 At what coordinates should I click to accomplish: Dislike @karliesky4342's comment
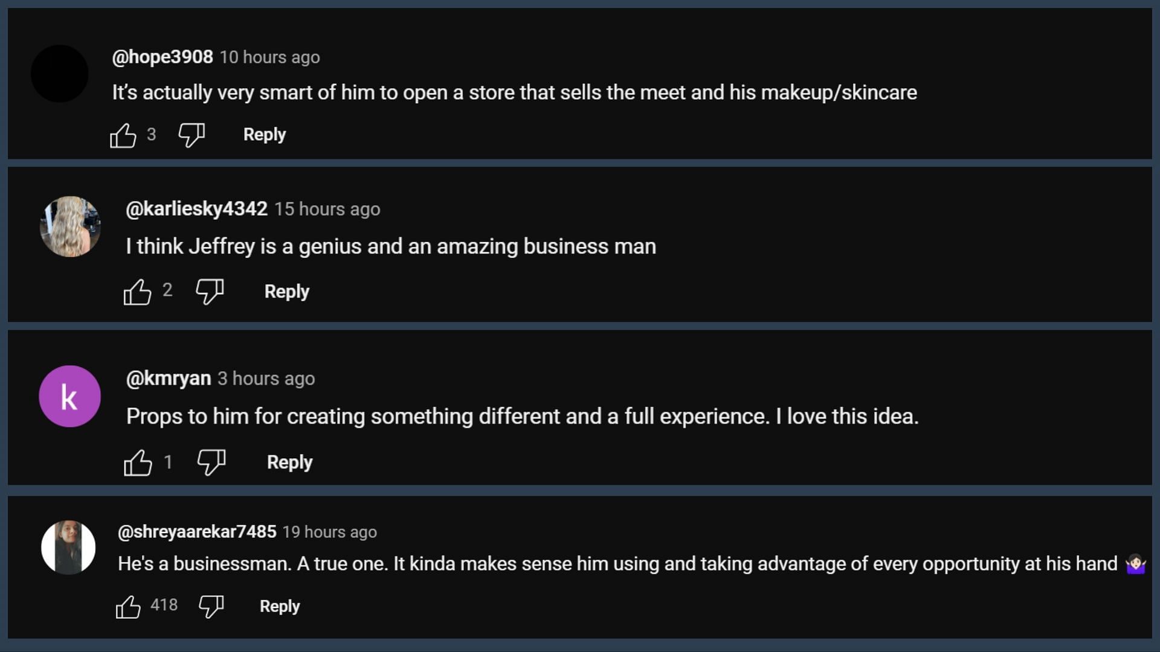point(210,292)
